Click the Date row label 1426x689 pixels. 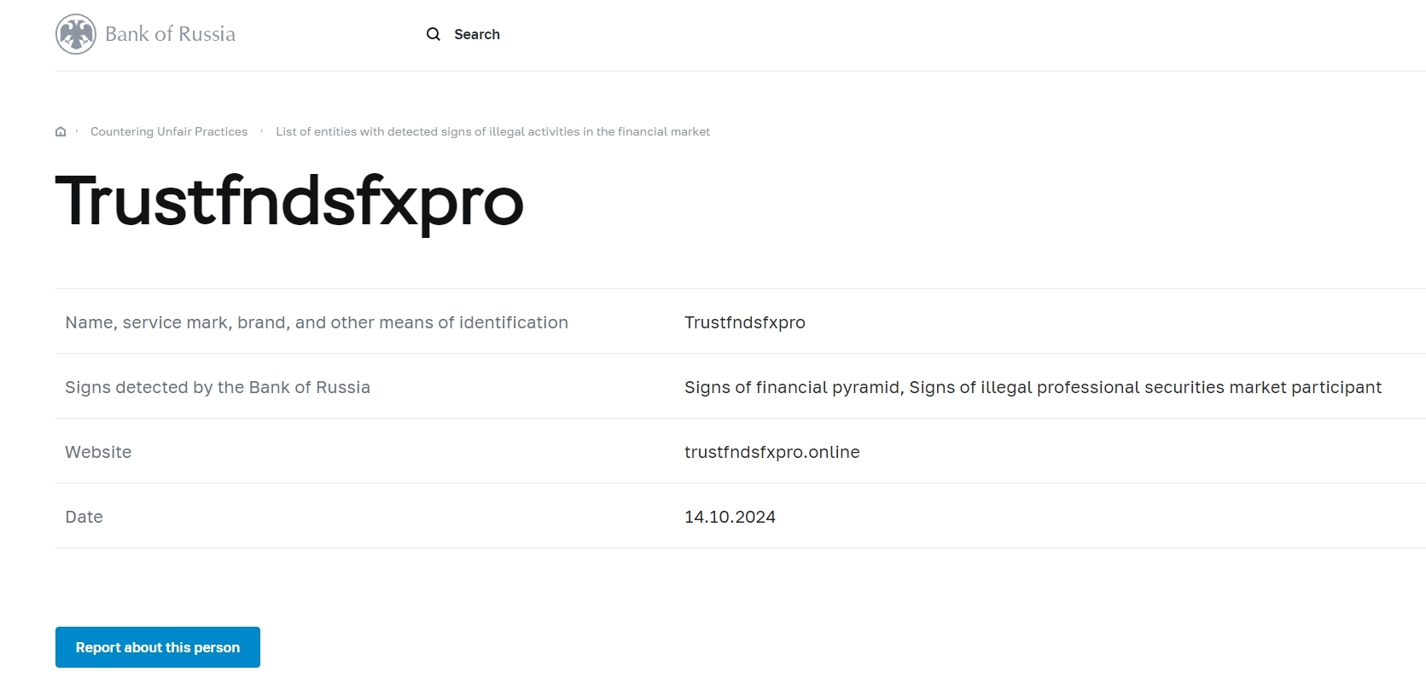(x=84, y=517)
